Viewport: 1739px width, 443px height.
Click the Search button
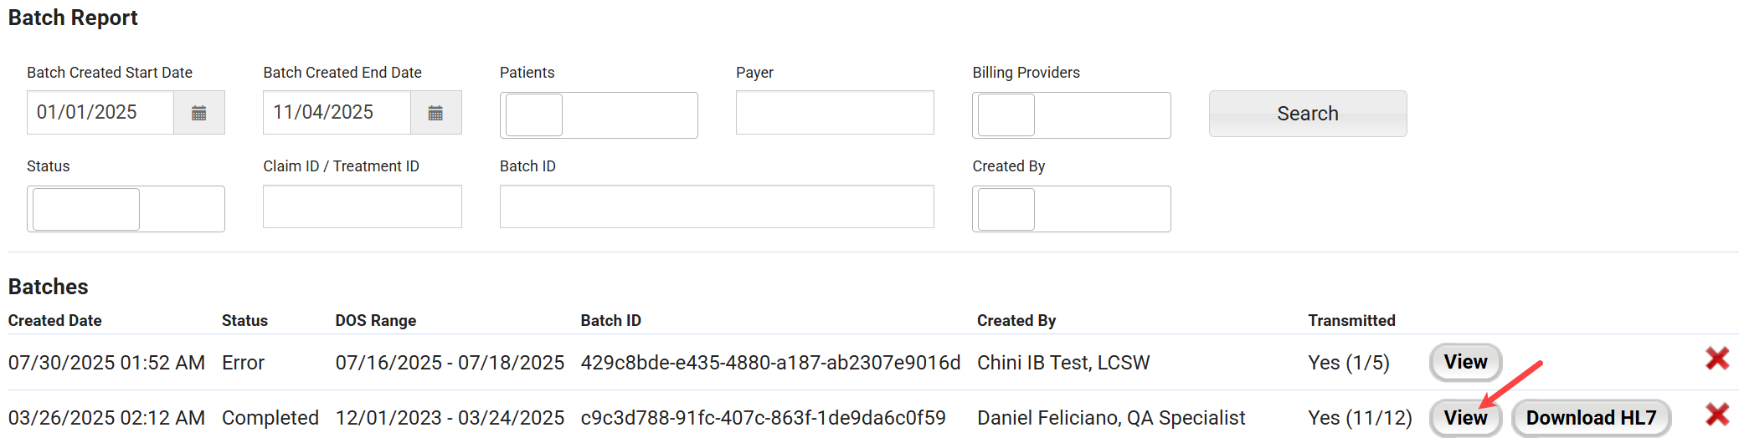pyautogui.click(x=1307, y=114)
